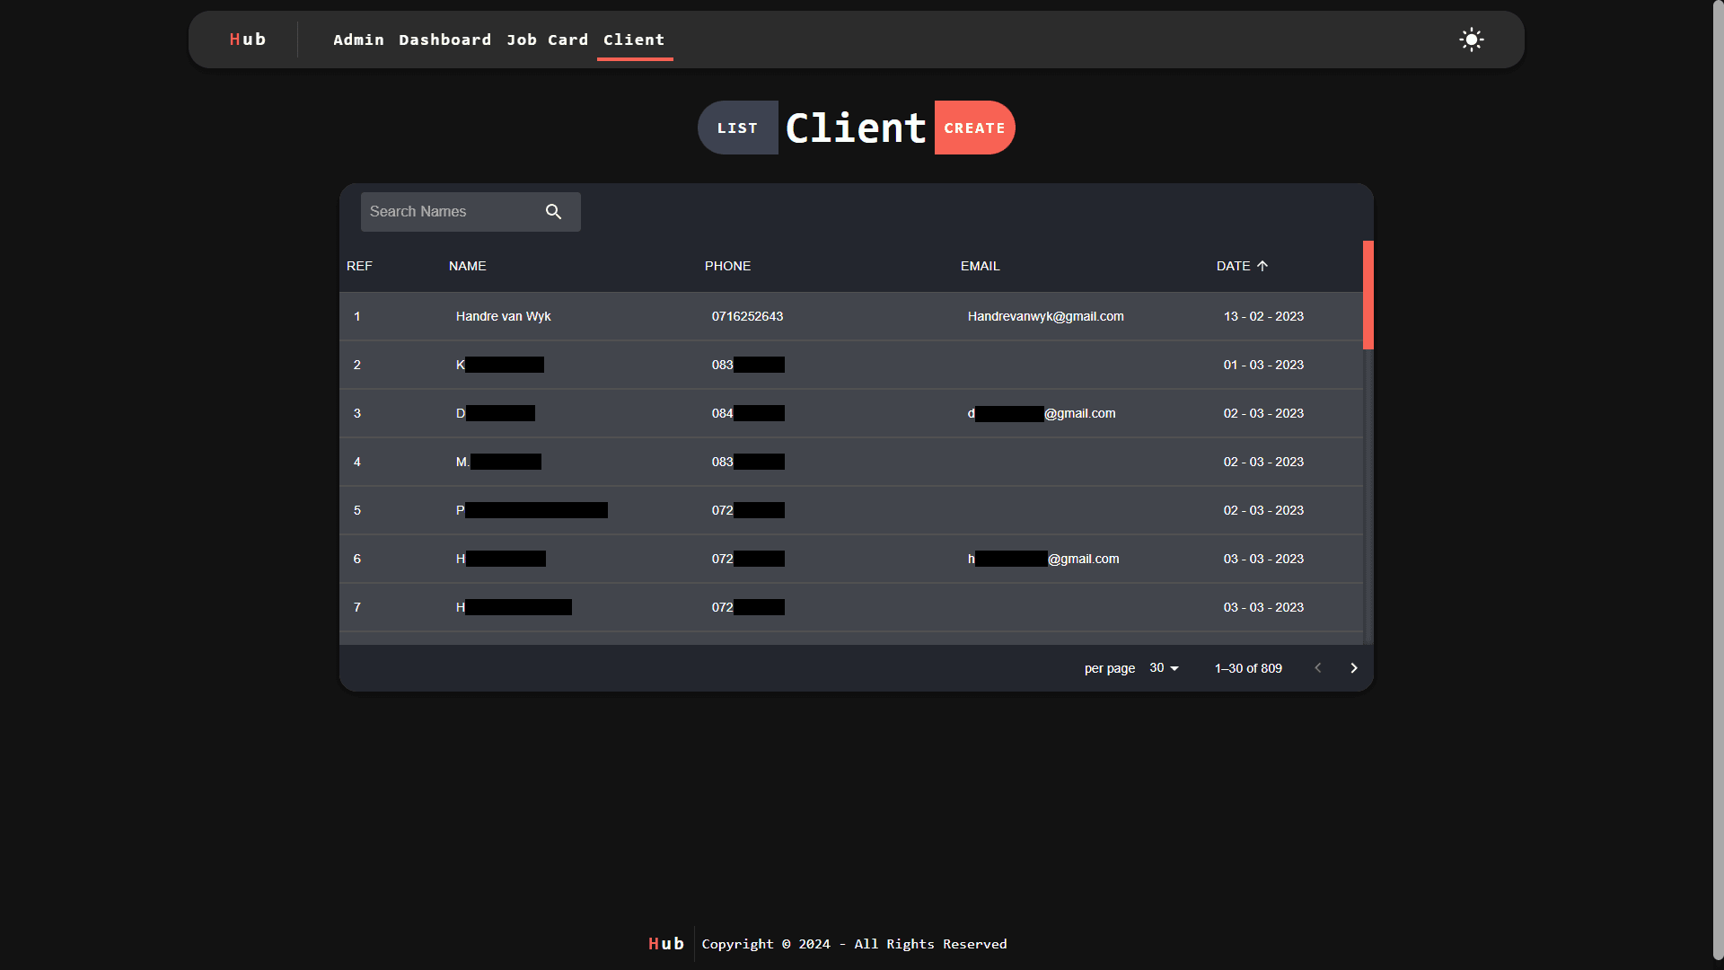Click the LIST button
Viewport: 1724px width, 970px height.
[x=737, y=127]
